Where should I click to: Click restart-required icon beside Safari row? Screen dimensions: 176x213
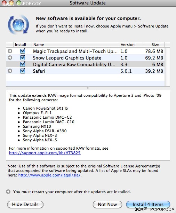10,71
